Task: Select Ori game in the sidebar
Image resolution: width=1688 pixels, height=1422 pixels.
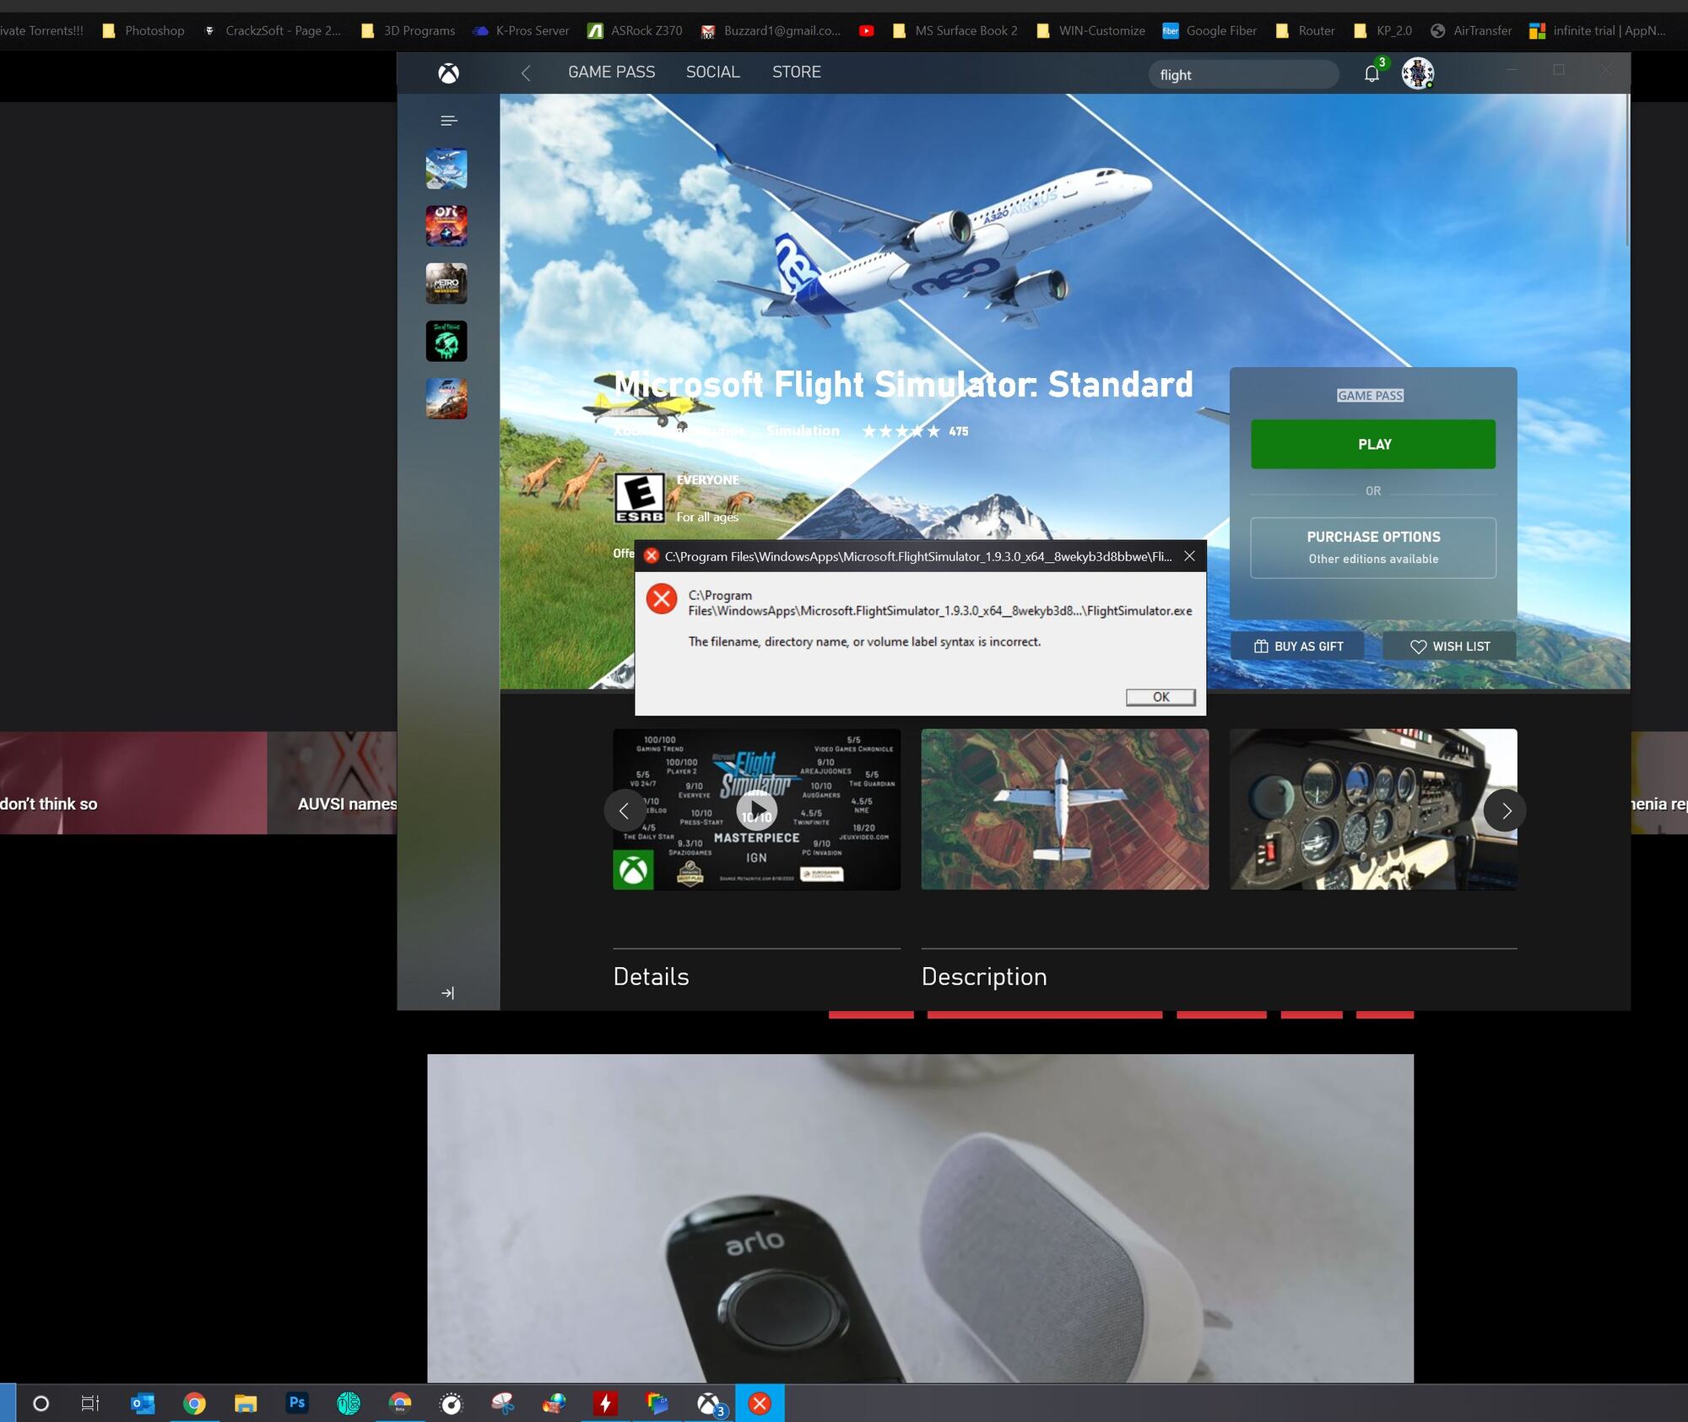Action: [x=446, y=226]
